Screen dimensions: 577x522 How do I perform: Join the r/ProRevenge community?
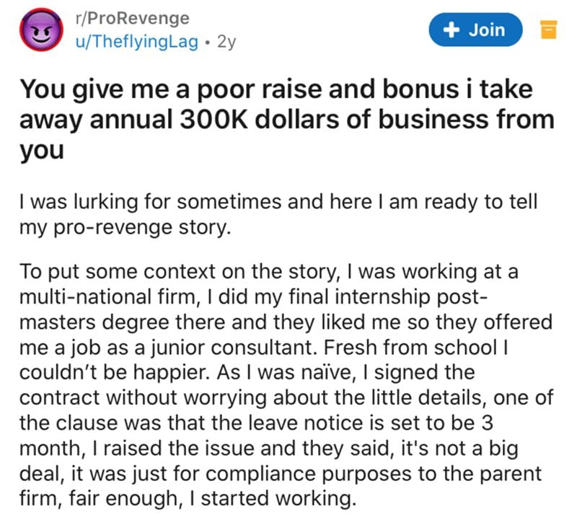475,30
